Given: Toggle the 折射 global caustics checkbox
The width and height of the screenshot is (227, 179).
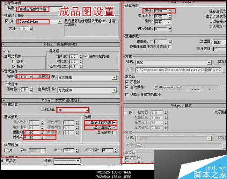Looking at the screenshot, I should [14, 66].
